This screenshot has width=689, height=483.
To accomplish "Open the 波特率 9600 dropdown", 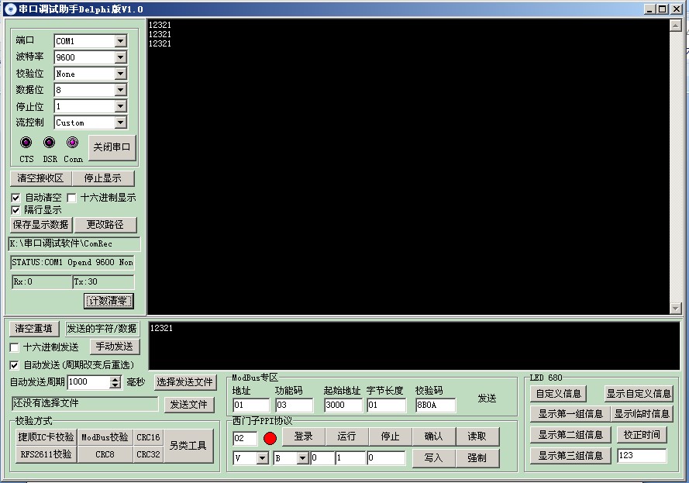I will pyautogui.click(x=121, y=57).
